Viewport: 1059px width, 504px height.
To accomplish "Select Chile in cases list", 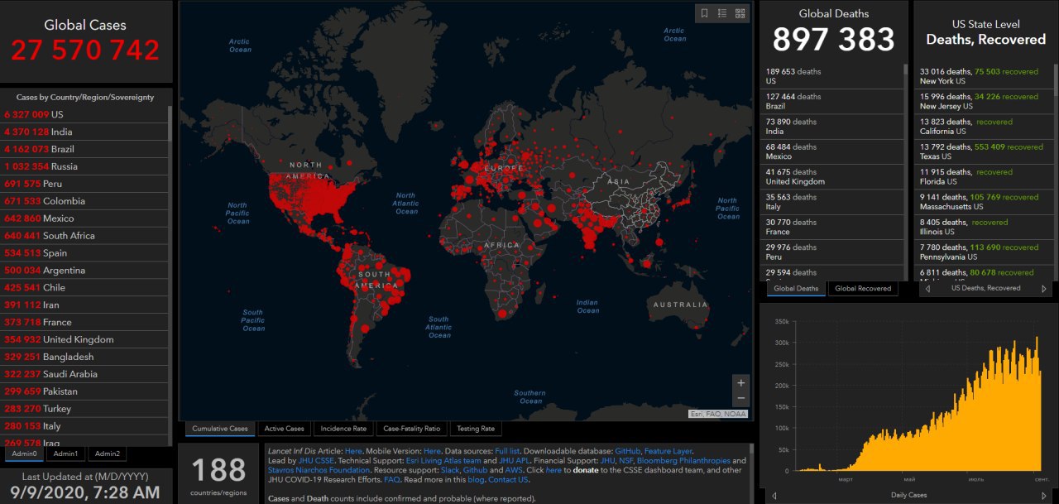I will click(84, 288).
